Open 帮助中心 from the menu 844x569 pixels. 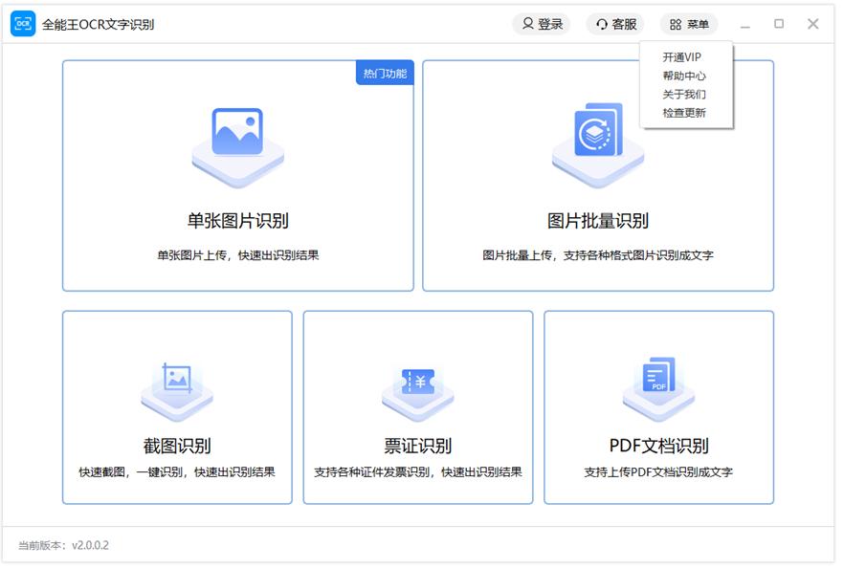coord(684,76)
